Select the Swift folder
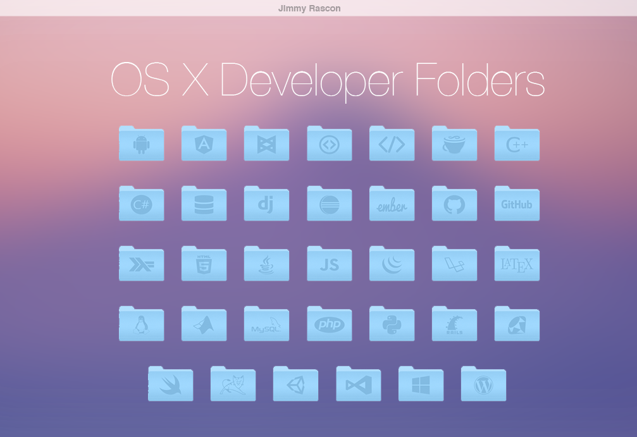This screenshot has width=637, height=437. [170, 384]
